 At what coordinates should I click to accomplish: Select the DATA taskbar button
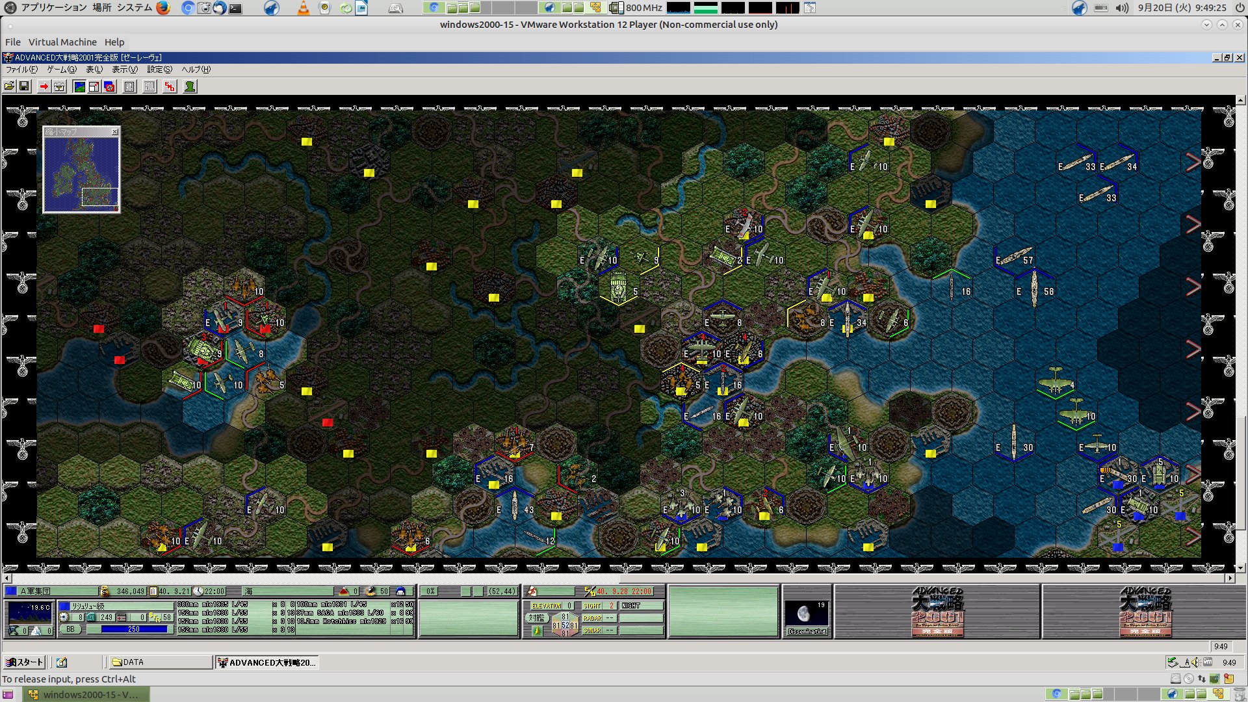pyautogui.click(x=160, y=662)
